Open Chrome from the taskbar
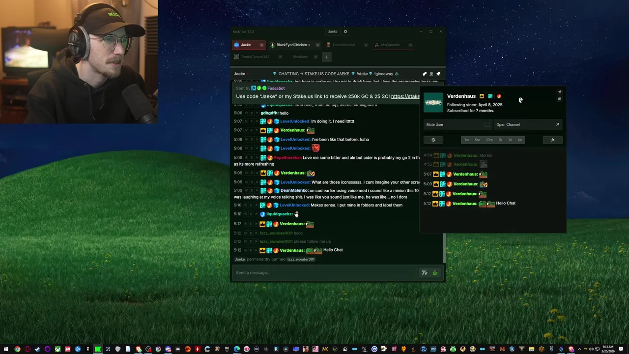This screenshot has width=629, height=354. tap(18, 349)
